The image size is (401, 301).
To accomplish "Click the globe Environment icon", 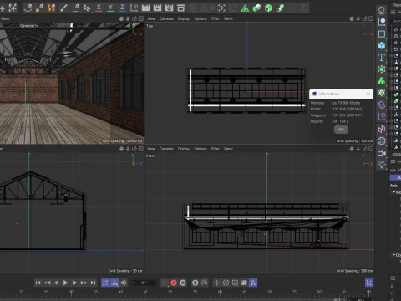I will point(382,140).
